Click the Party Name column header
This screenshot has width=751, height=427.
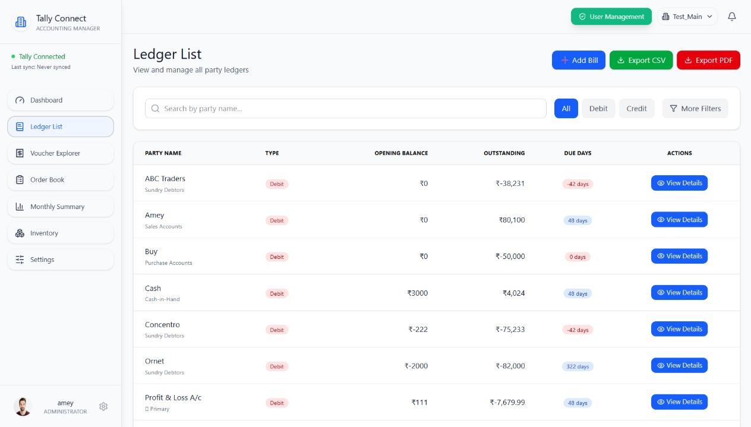point(163,153)
